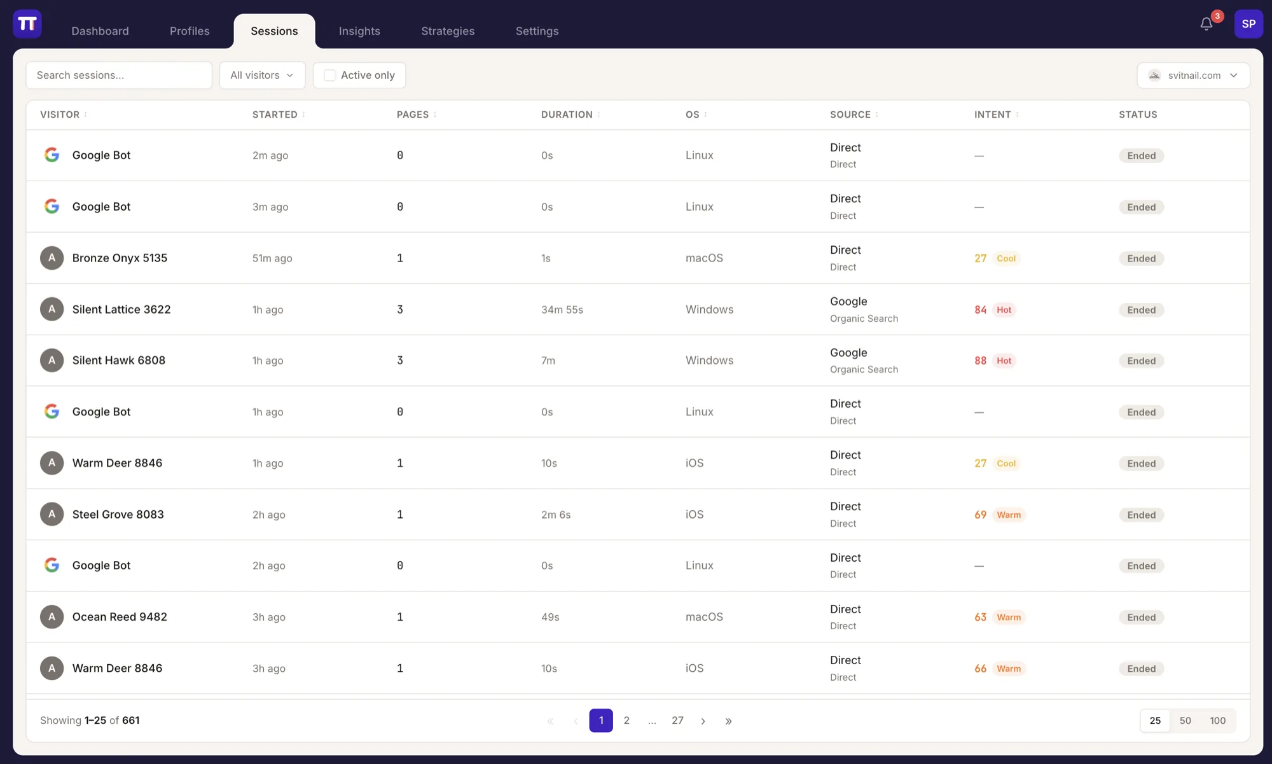Jump to the last page with the double-chevron icon
The image size is (1272, 764).
[x=729, y=721]
